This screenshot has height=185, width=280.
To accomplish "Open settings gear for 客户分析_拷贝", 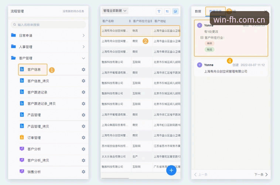I will tap(83, 160).
